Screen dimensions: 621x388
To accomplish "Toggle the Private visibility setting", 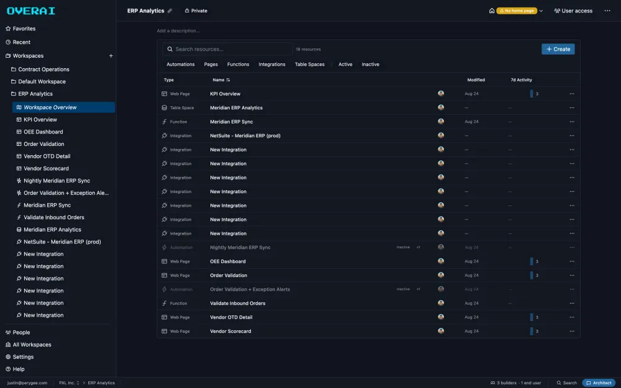I will (196, 11).
